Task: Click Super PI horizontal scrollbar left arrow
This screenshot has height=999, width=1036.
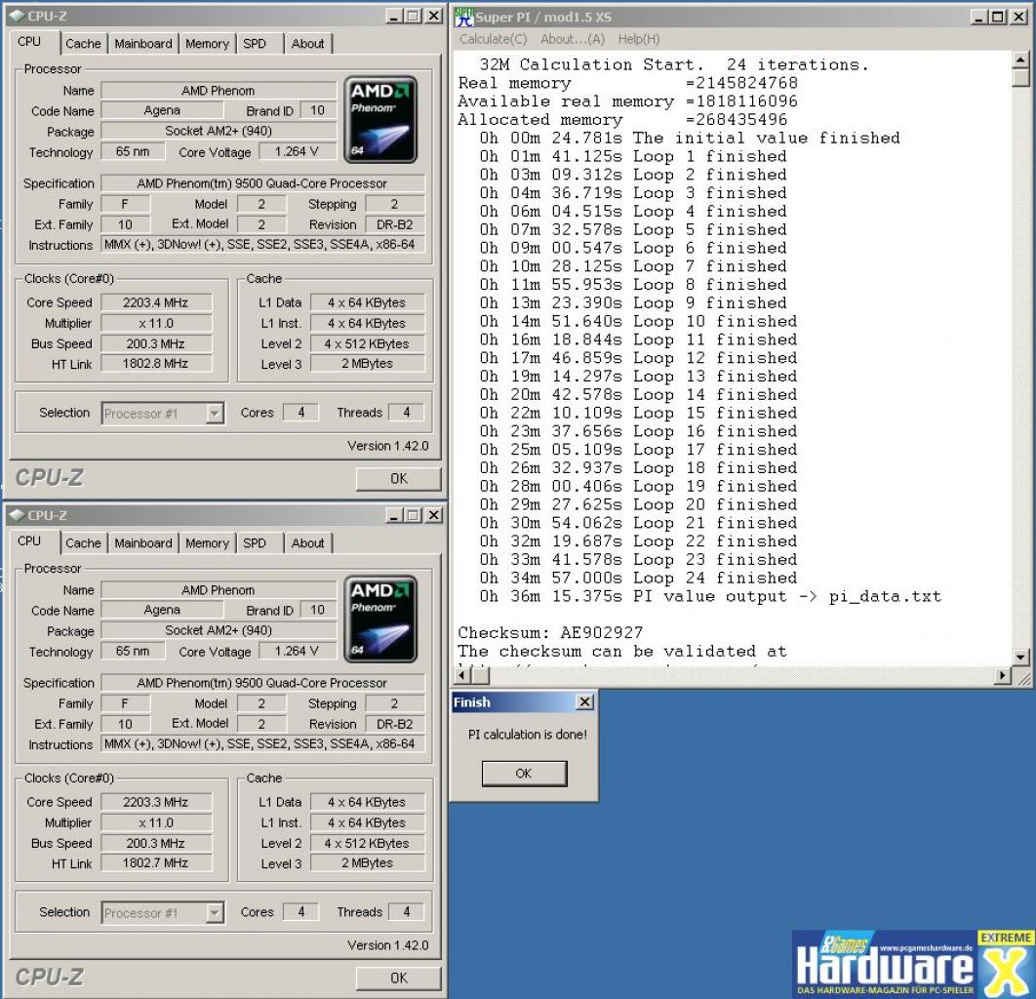Action: pyautogui.click(x=461, y=675)
